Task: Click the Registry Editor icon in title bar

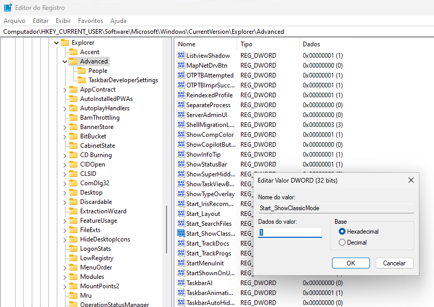Action: tap(8, 8)
